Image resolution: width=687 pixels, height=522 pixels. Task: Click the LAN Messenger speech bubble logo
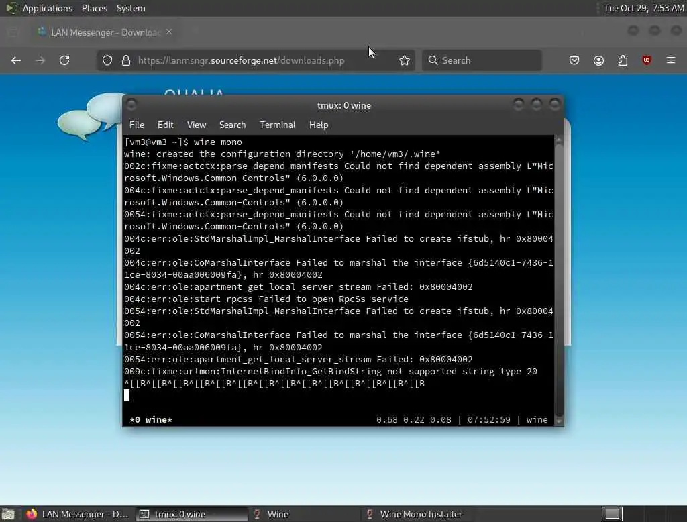pyautogui.click(x=93, y=116)
